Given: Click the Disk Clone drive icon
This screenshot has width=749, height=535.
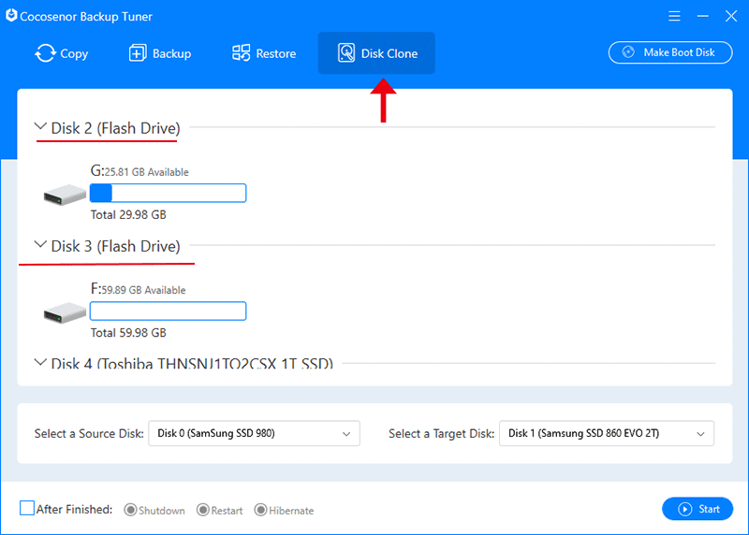Looking at the screenshot, I should (x=346, y=53).
